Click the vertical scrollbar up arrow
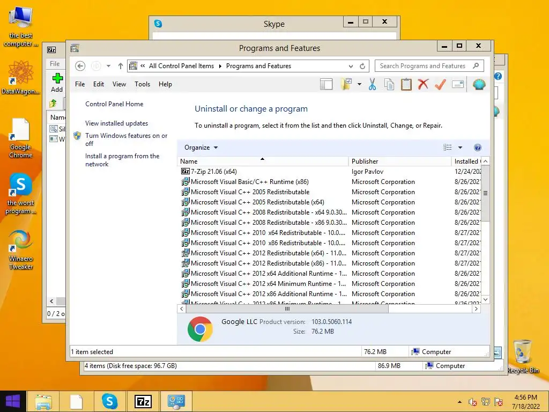Viewport: 549px width, 412px height. tap(485, 161)
